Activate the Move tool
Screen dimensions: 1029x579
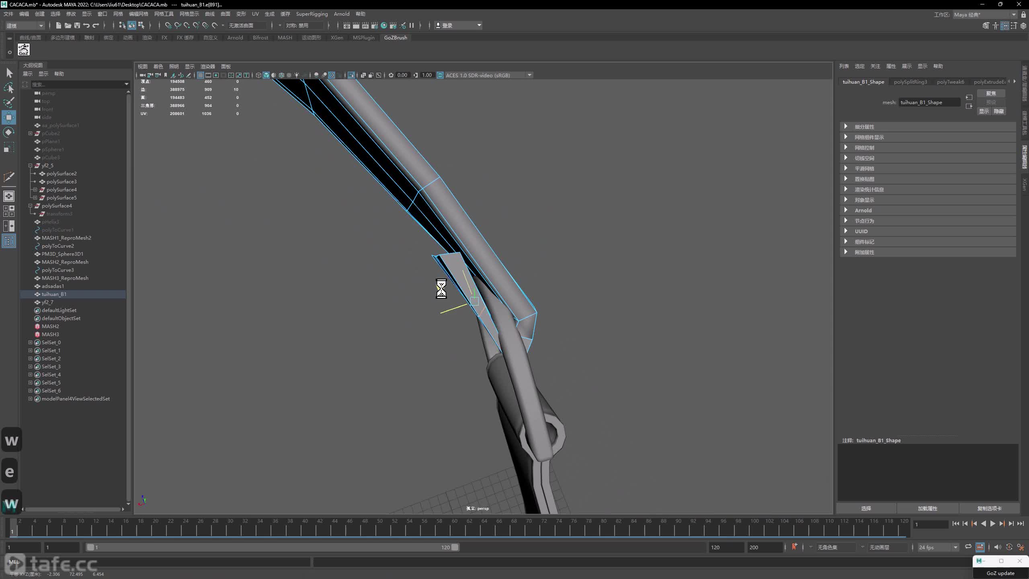pyautogui.click(x=9, y=117)
